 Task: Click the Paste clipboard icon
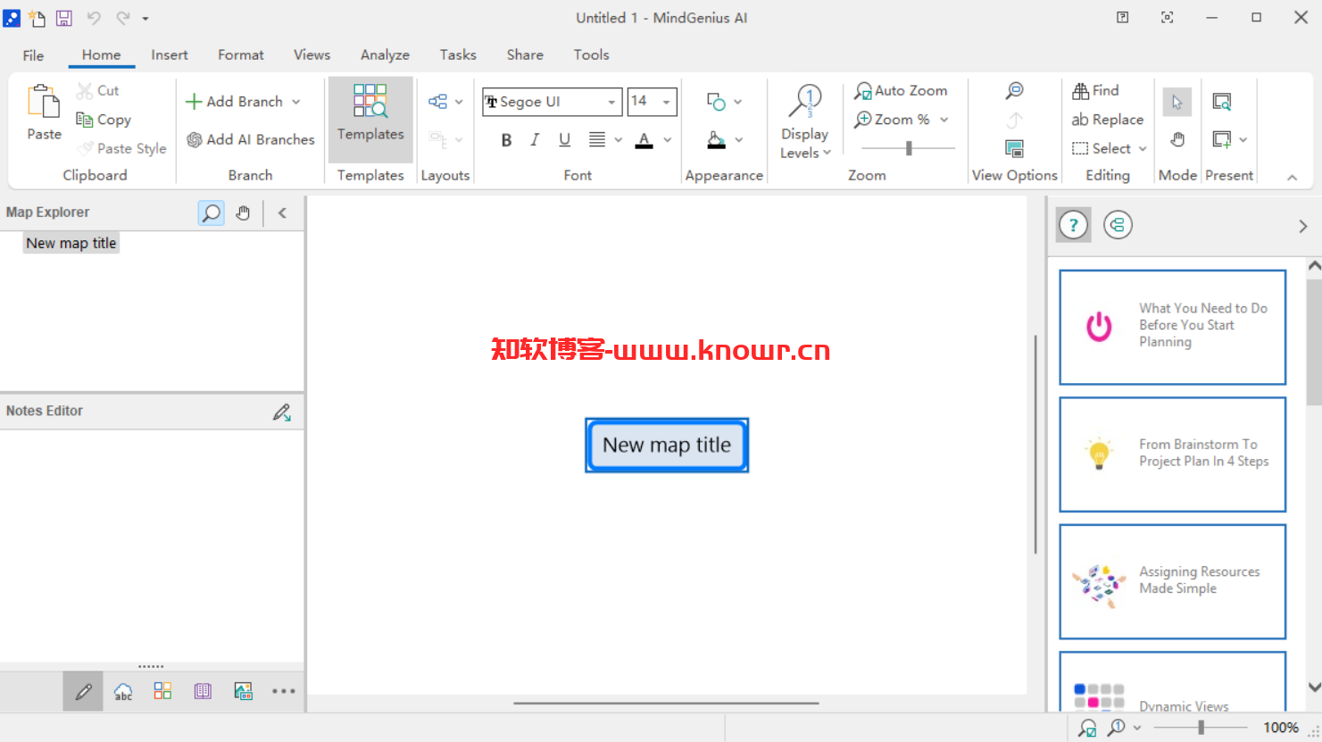coord(43,102)
